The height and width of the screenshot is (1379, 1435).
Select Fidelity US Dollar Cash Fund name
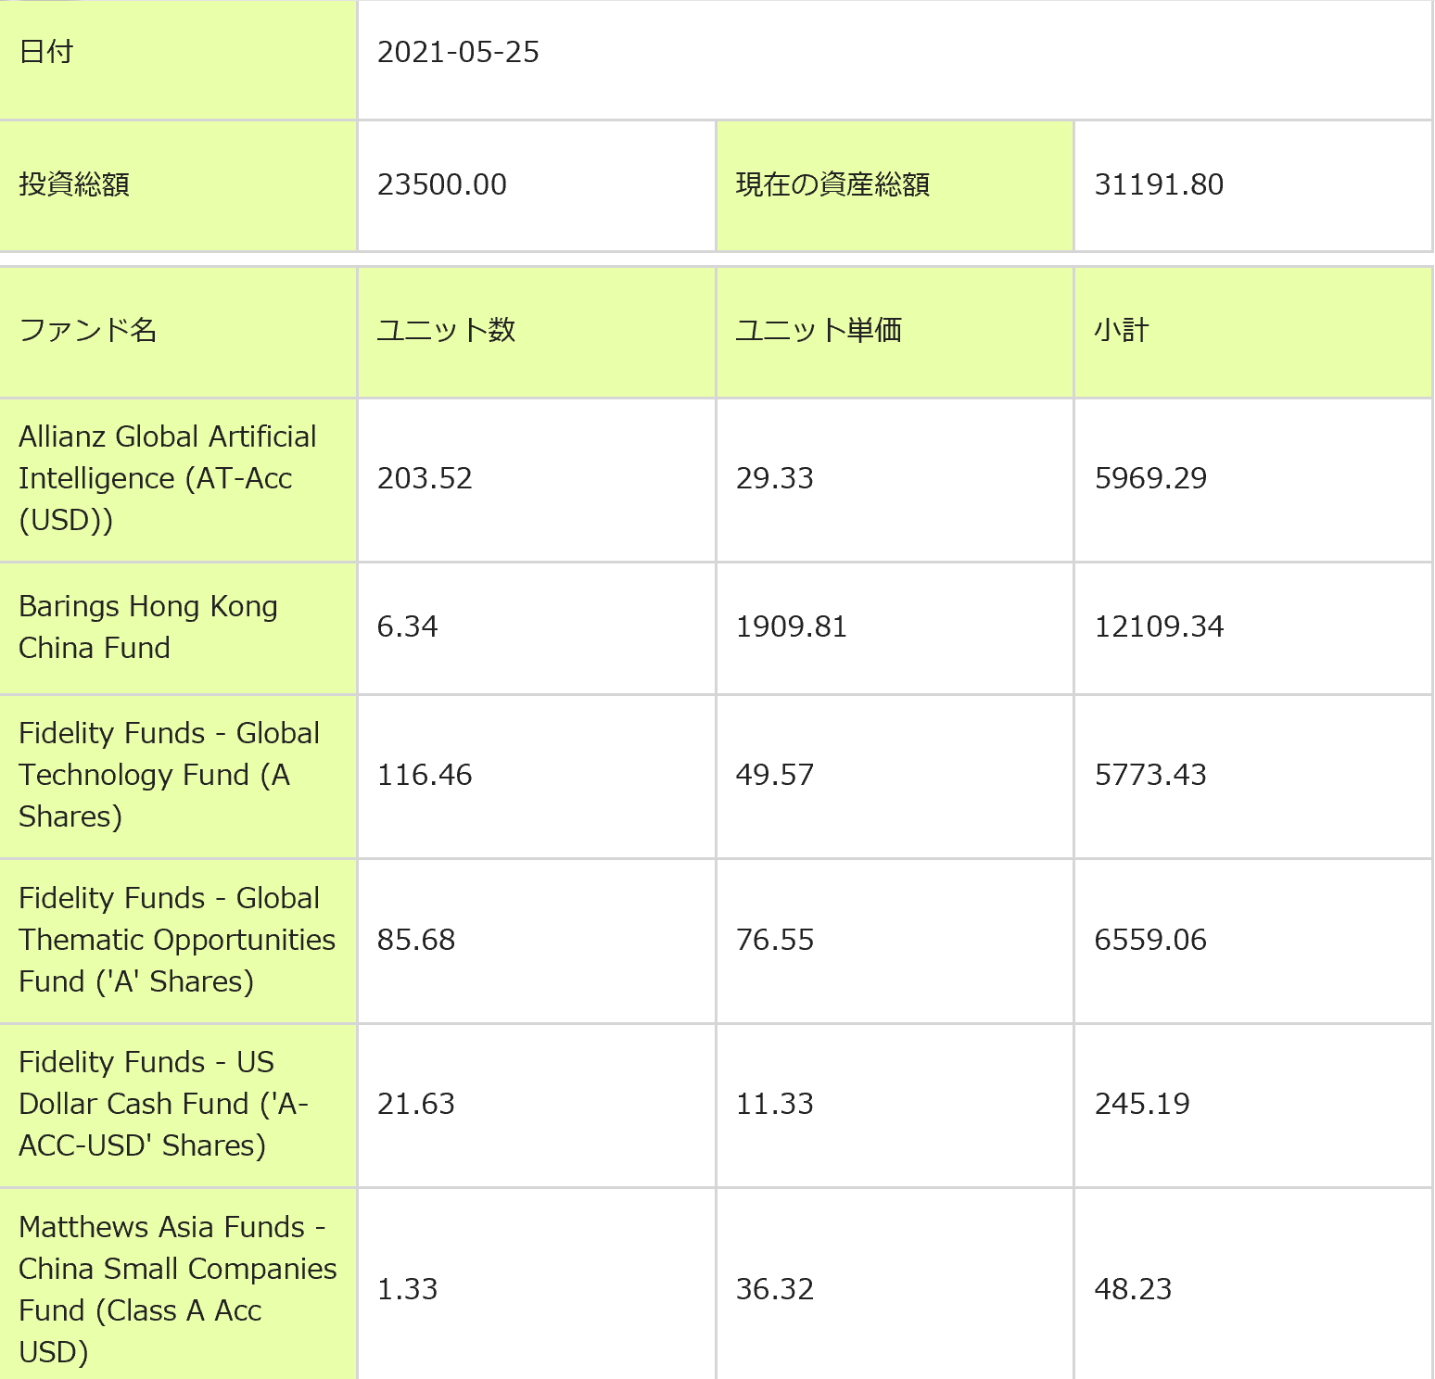tap(163, 1104)
